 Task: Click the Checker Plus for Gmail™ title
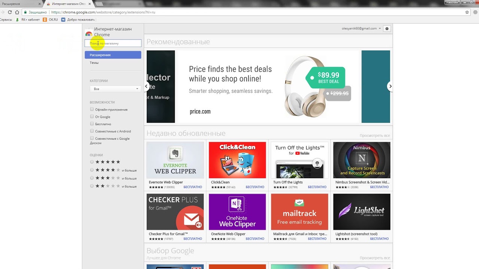tap(168, 234)
